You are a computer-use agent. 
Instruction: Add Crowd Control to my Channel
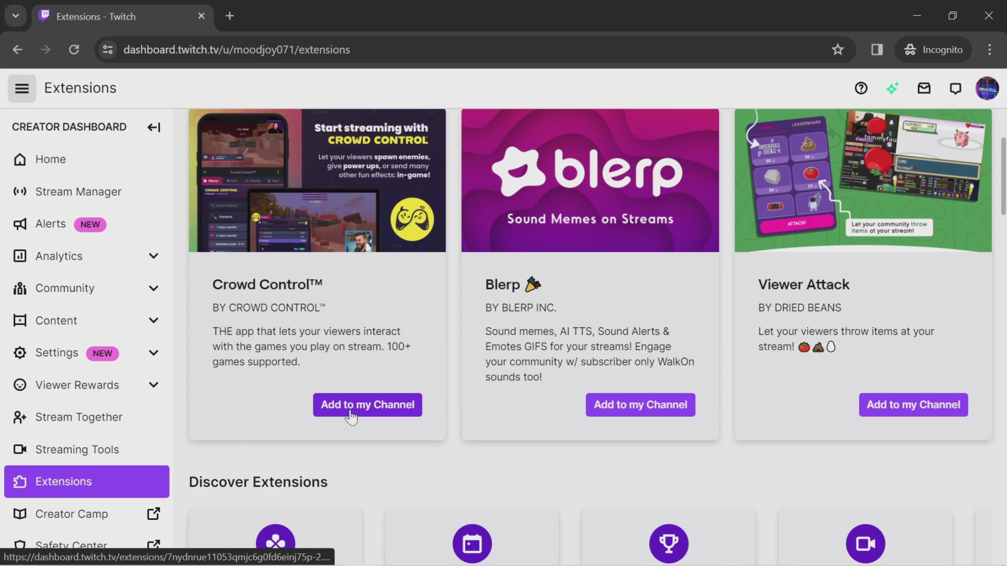click(x=367, y=405)
